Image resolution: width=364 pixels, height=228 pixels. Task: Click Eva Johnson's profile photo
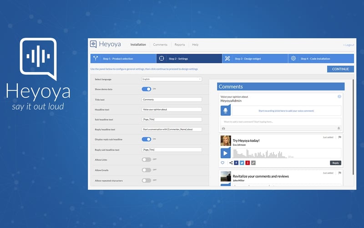click(x=226, y=141)
